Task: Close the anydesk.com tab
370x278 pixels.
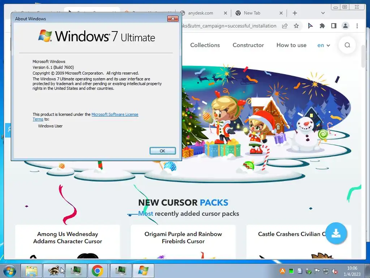Action: click(225, 13)
